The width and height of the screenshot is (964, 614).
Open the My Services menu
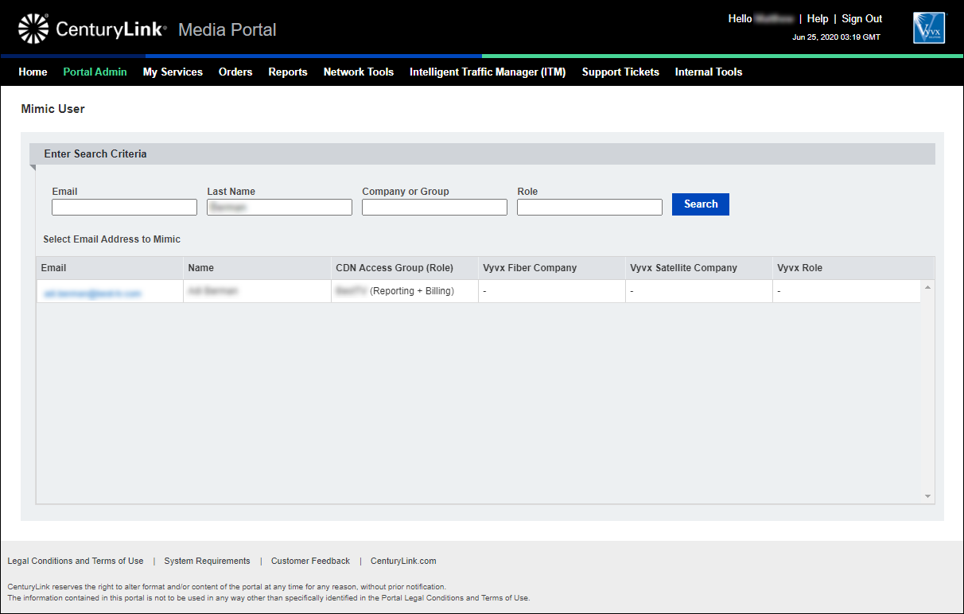click(x=173, y=72)
